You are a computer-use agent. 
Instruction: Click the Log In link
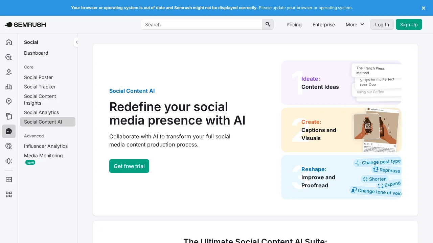point(382,24)
